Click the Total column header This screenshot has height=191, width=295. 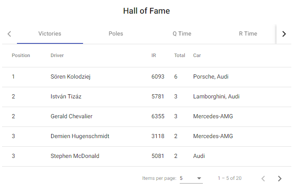[x=180, y=55]
